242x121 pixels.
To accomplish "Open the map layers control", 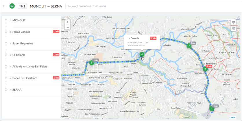I will 233,22.
